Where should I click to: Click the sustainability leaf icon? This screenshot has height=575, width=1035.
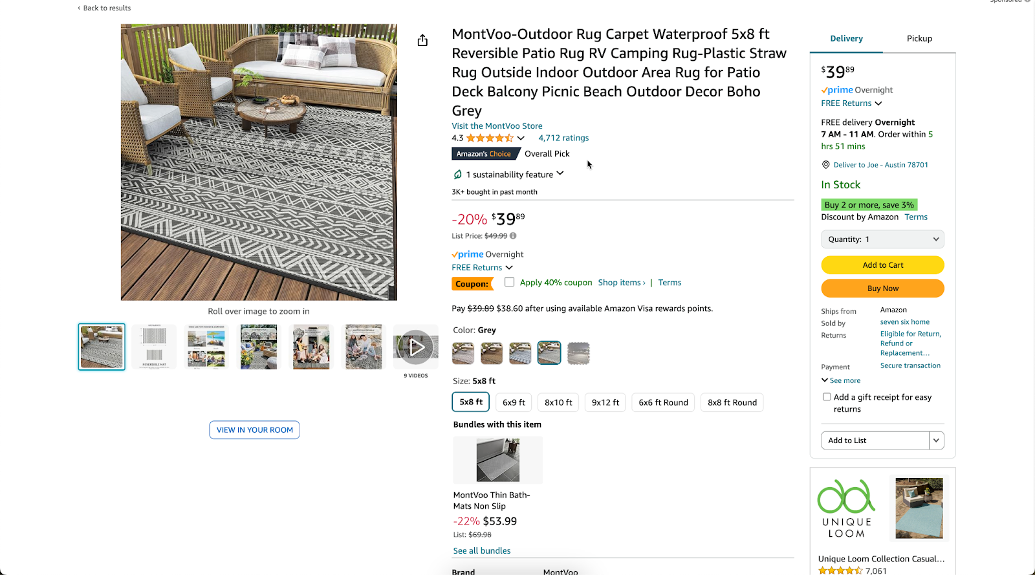(457, 174)
